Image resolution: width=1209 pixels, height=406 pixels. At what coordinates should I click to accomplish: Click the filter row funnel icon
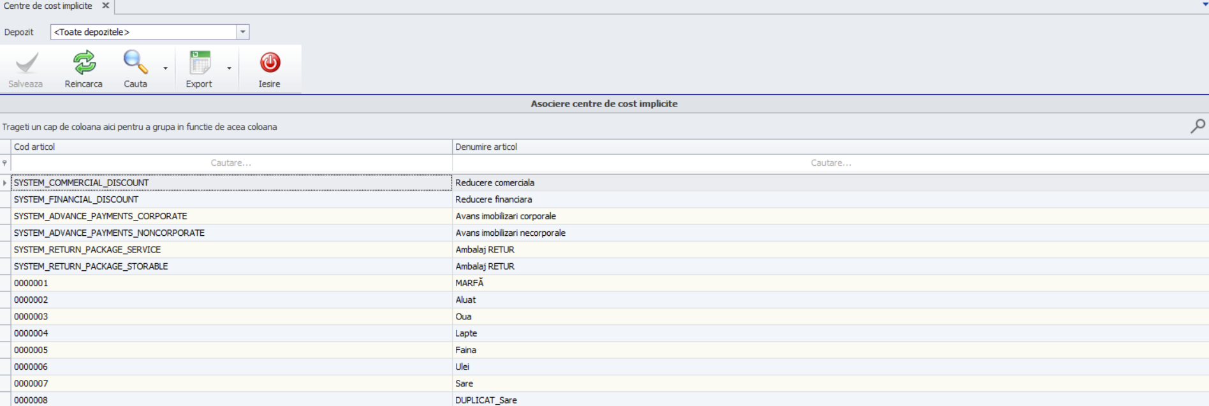click(5, 163)
